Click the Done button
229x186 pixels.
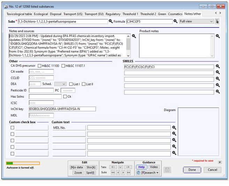(192, 170)
